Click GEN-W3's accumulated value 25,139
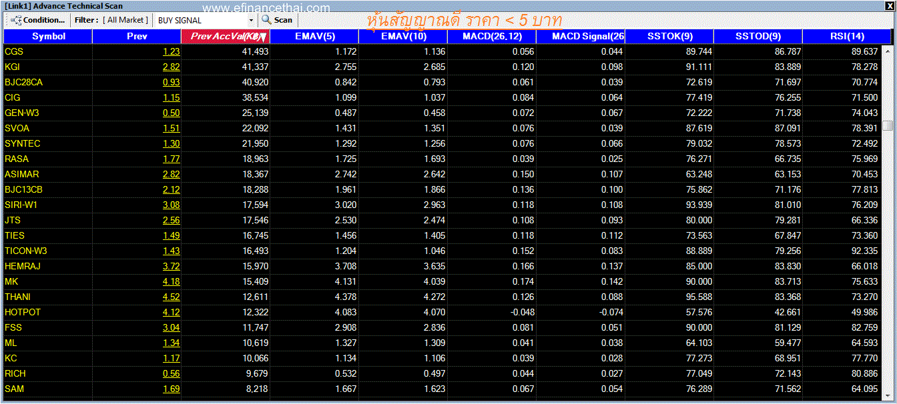 pyautogui.click(x=255, y=113)
